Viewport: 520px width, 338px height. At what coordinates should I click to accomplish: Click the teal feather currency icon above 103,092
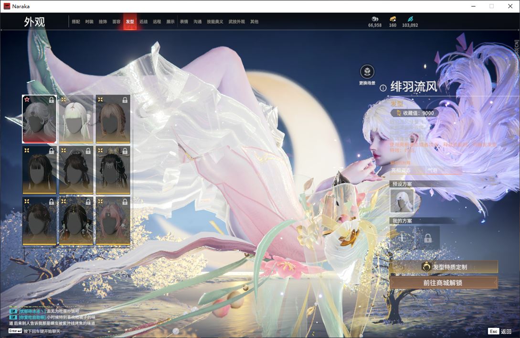410,19
